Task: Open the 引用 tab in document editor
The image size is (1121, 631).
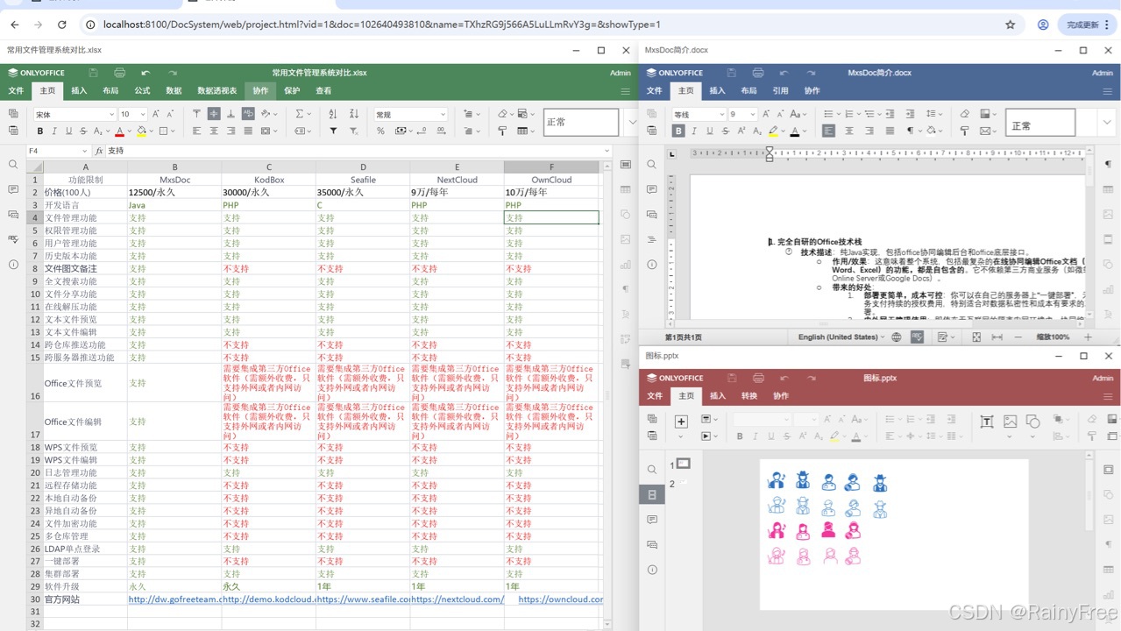Action: tap(780, 90)
